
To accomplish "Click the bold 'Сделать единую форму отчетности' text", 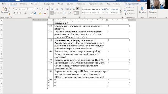I will pos(74,40).
